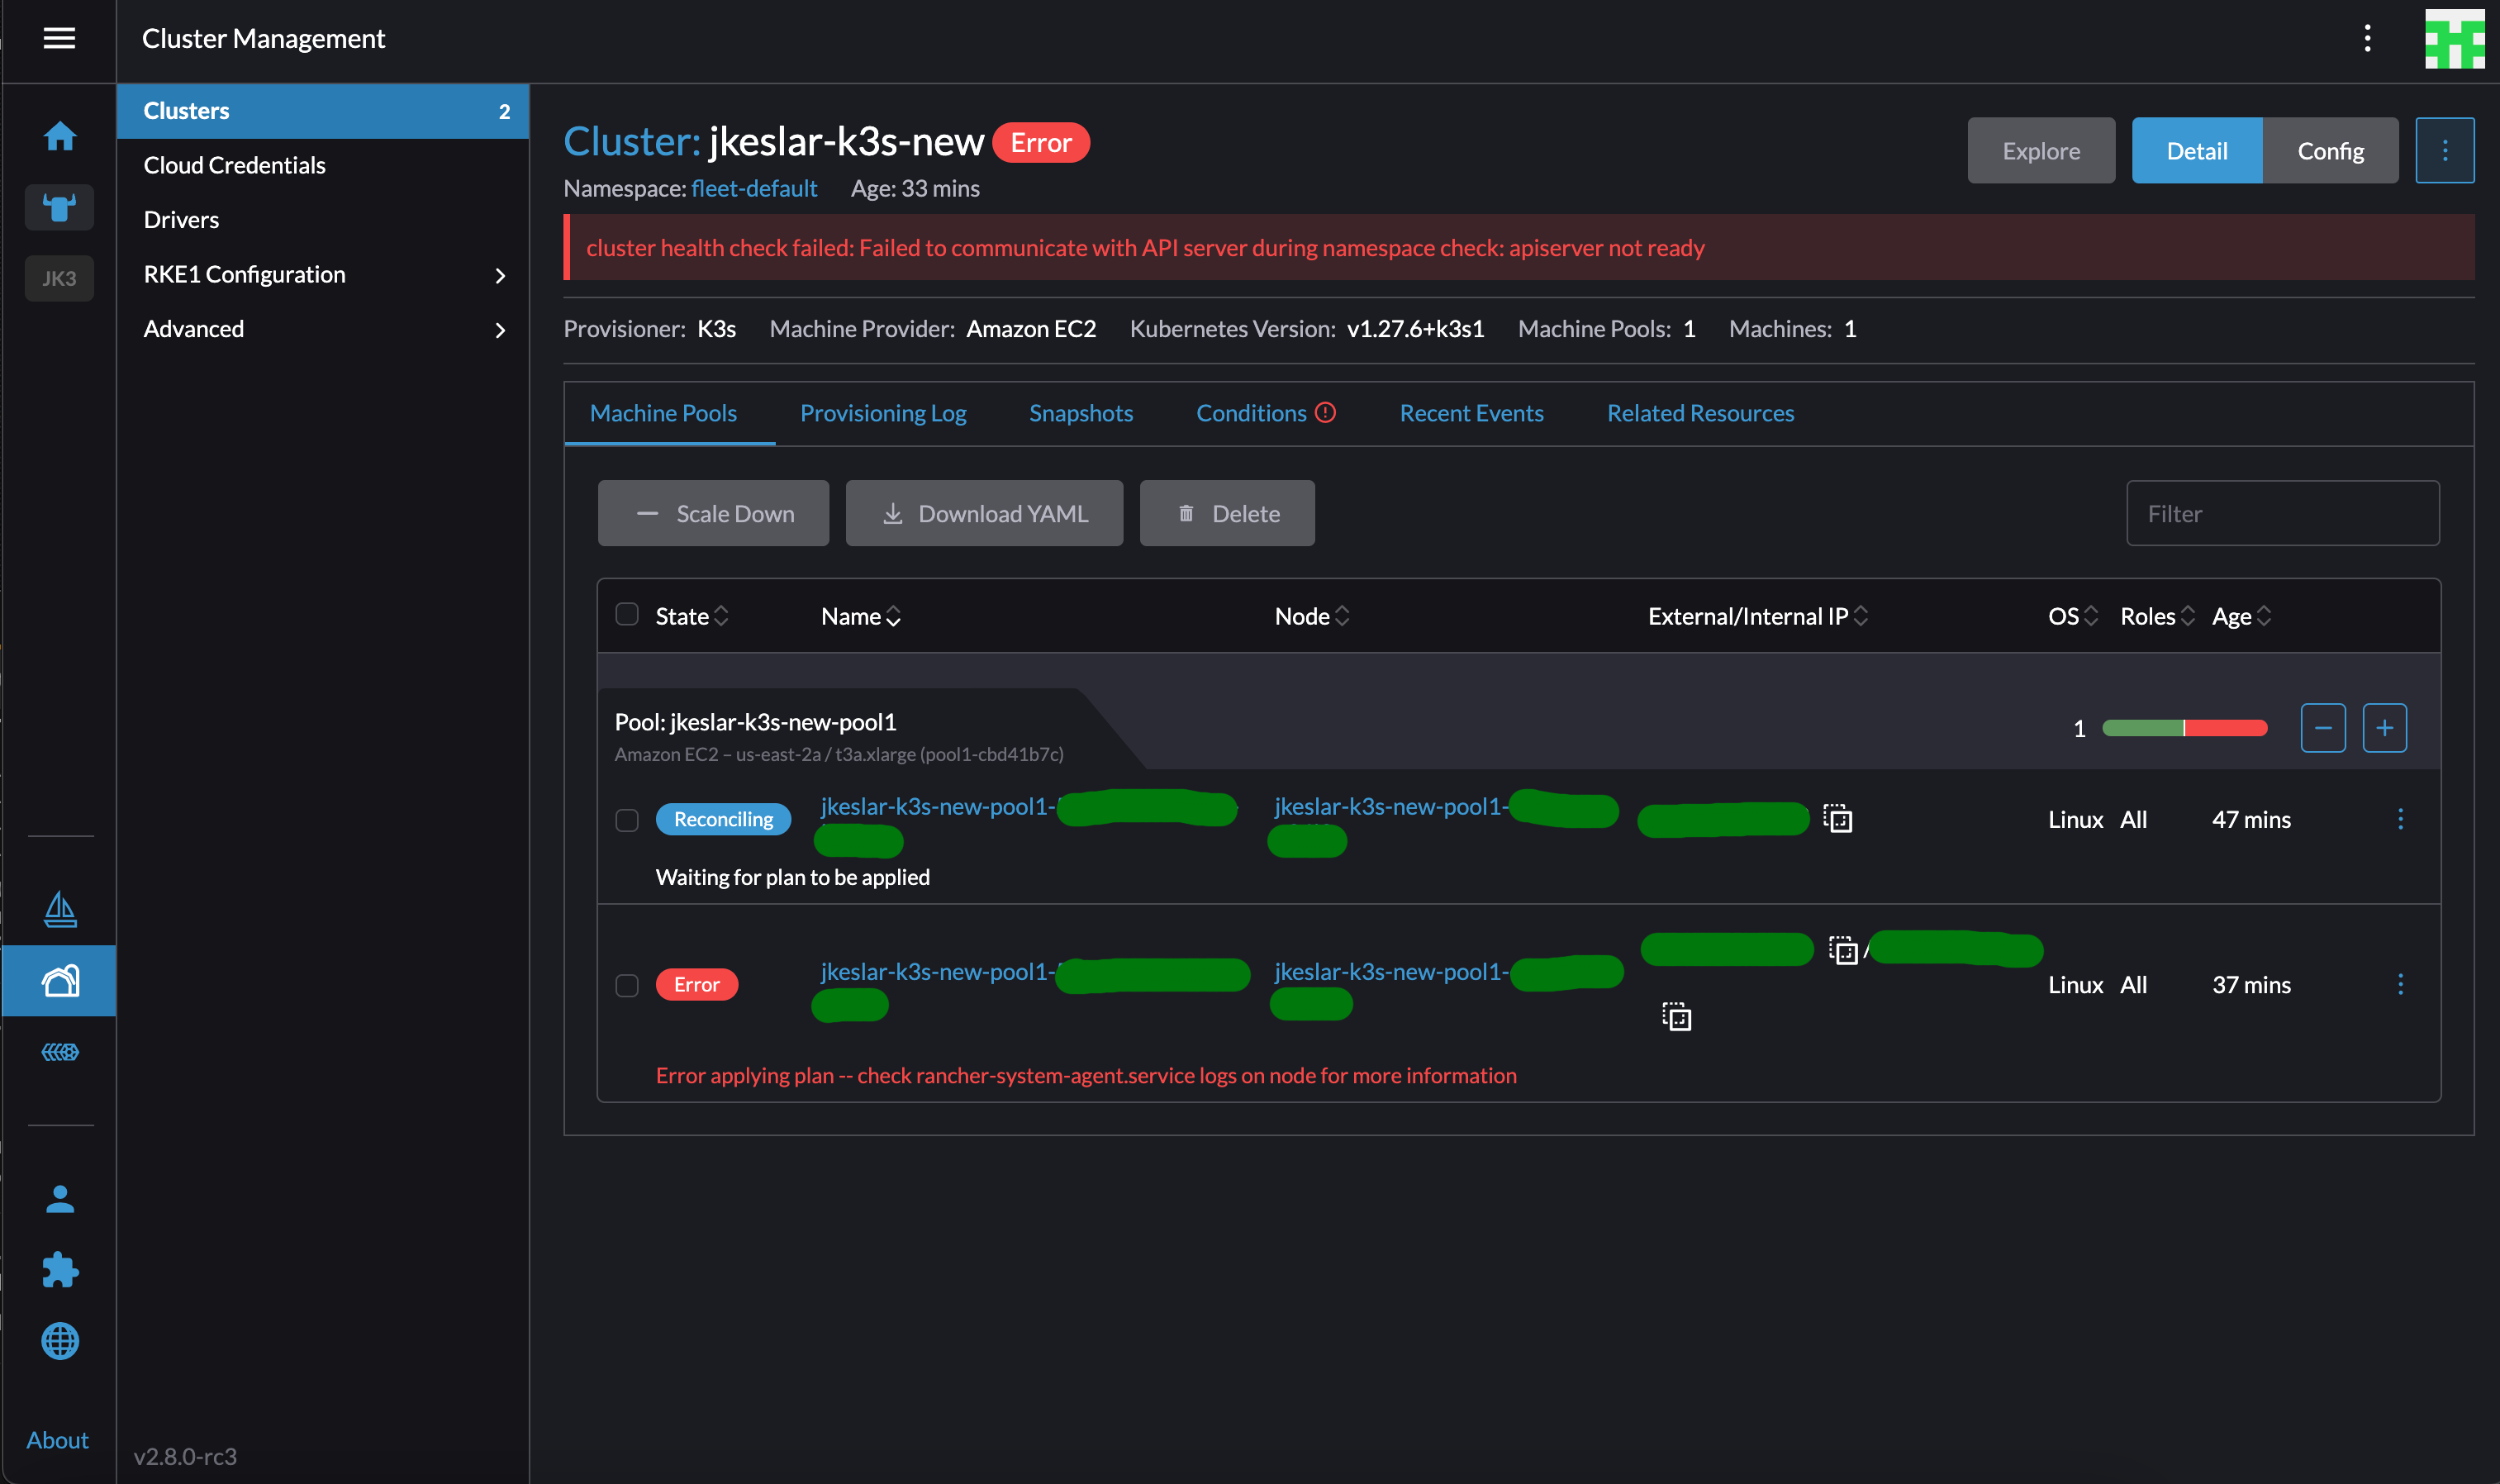Select the JK3 cluster icon in sidebar
The image size is (2500, 1484).
click(59, 278)
